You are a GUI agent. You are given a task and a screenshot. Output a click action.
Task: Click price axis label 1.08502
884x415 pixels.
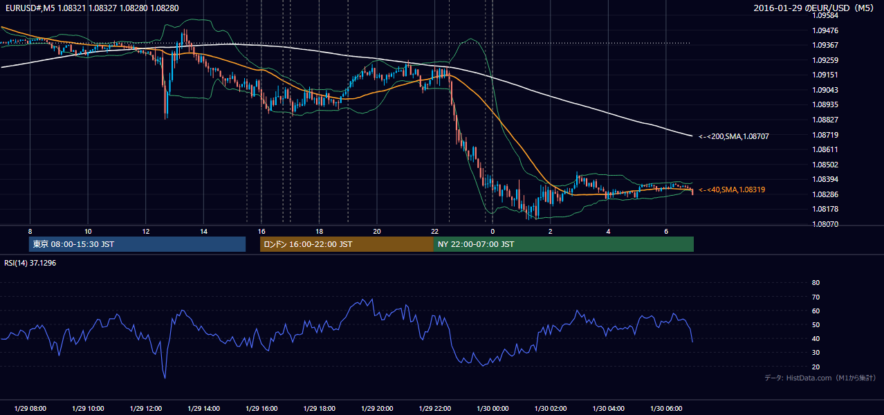click(x=825, y=165)
